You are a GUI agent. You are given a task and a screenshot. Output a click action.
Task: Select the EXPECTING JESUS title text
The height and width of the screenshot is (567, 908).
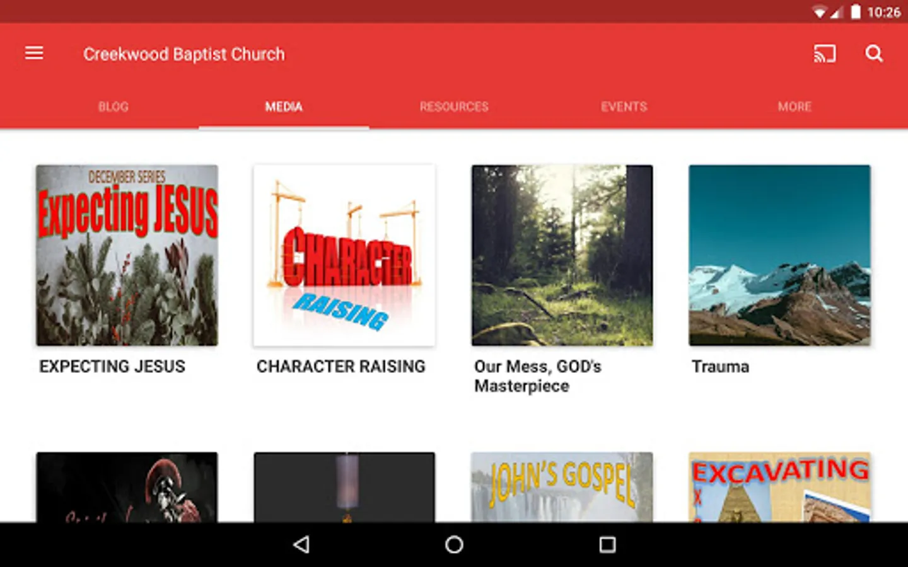click(112, 367)
